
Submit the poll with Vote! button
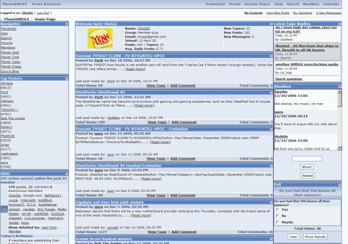[x=293, y=237]
